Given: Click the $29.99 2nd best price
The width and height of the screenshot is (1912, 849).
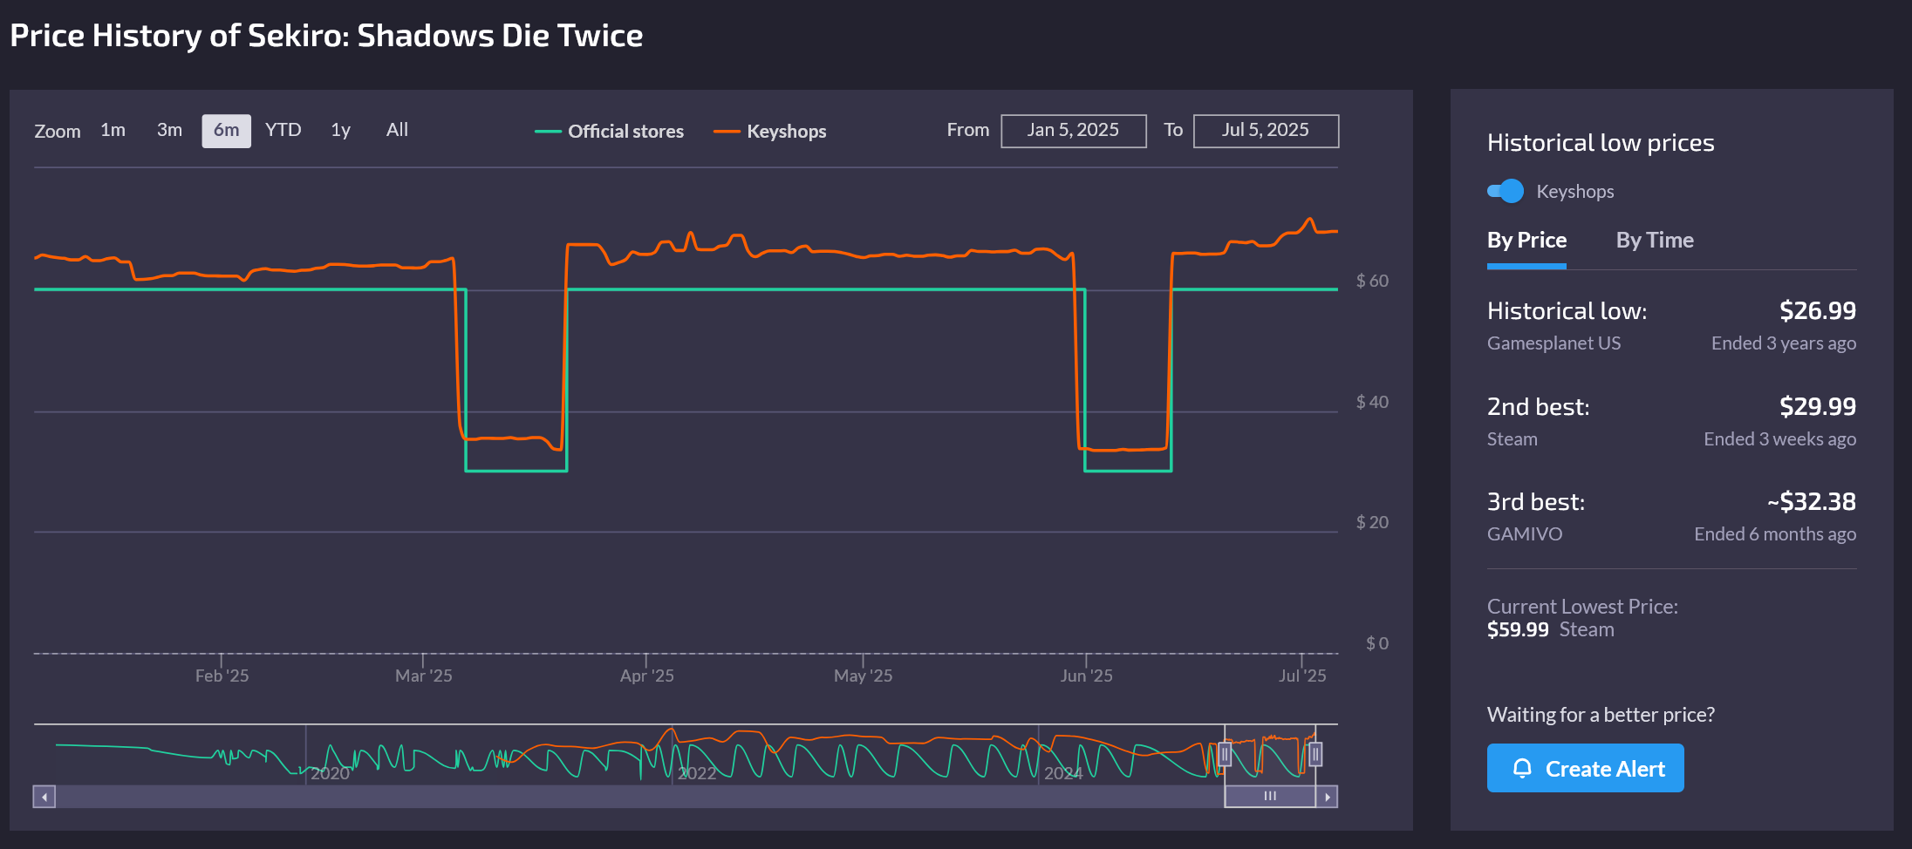Looking at the screenshot, I should pos(1818,407).
